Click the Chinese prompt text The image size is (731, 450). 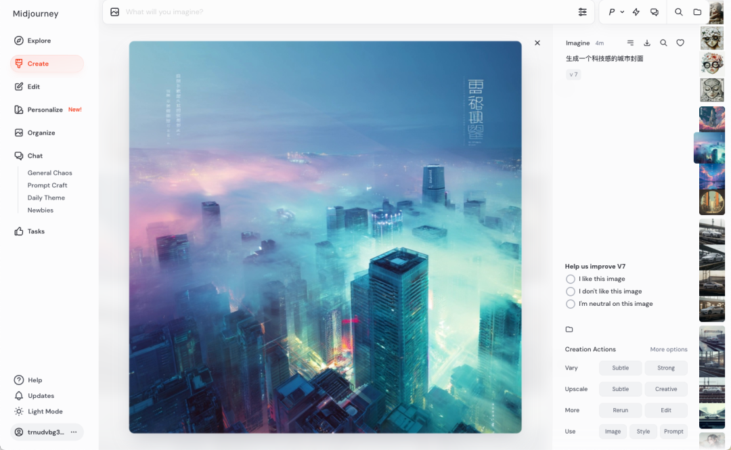(604, 59)
